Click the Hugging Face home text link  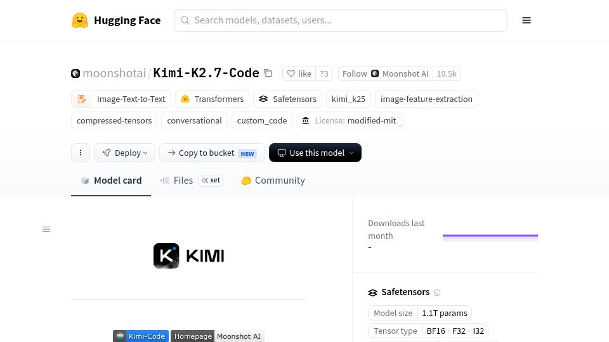click(127, 20)
